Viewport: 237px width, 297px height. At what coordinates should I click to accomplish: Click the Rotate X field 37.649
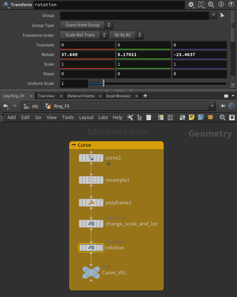[x=87, y=55]
